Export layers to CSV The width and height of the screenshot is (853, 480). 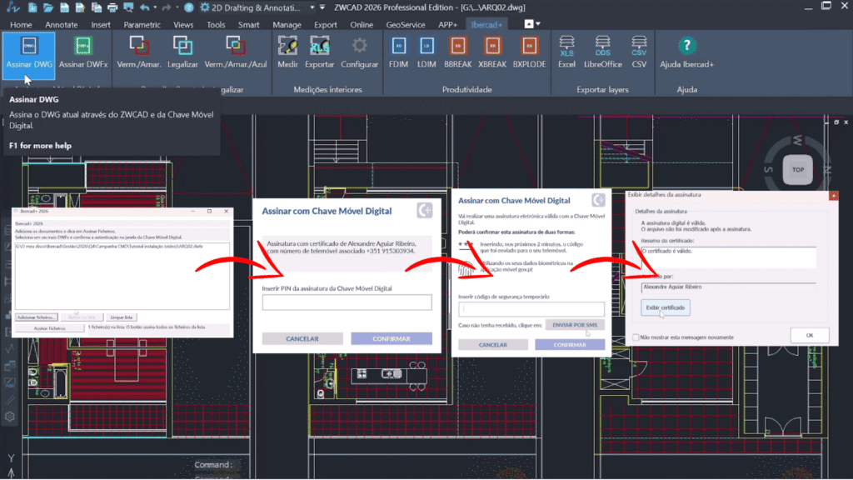[x=639, y=53]
